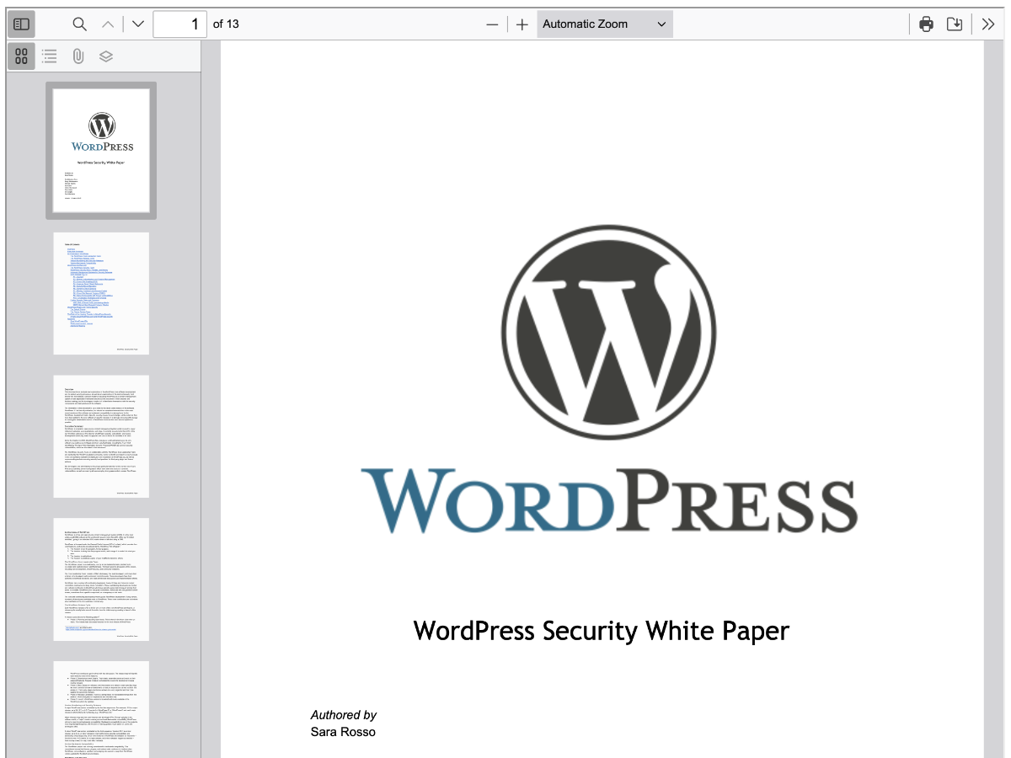
Task: Go to previous page arrow
Action: 108,24
